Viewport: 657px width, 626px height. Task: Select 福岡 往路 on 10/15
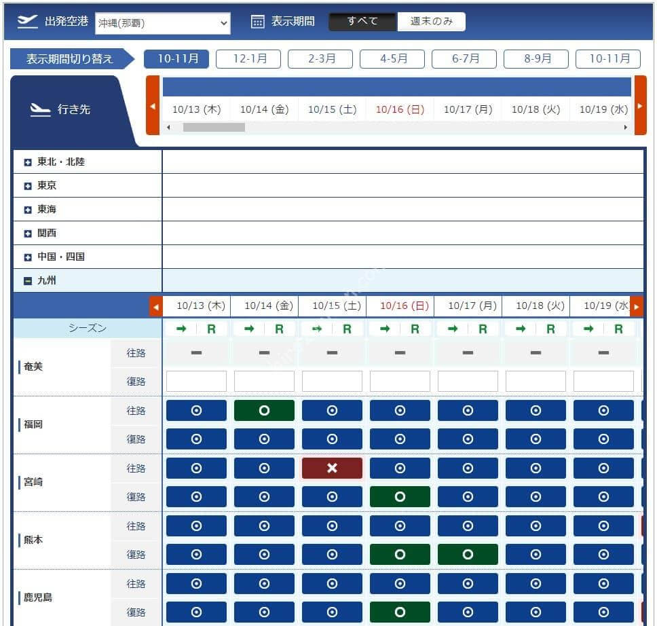[x=333, y=411]
